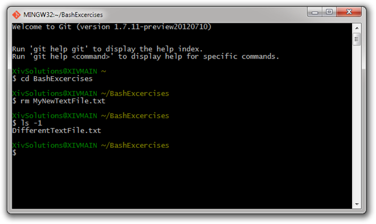Click the Git Bash icon in the title bar
This screenshot has height=224, width=376.
pyautogui.click(x=16, y=15)
